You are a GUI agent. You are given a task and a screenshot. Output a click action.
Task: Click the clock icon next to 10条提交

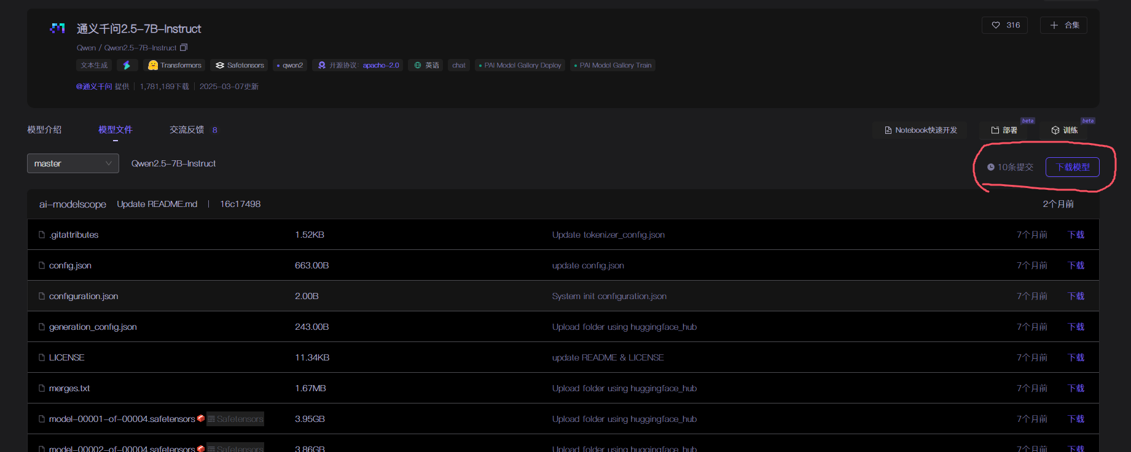click(991, 167)
